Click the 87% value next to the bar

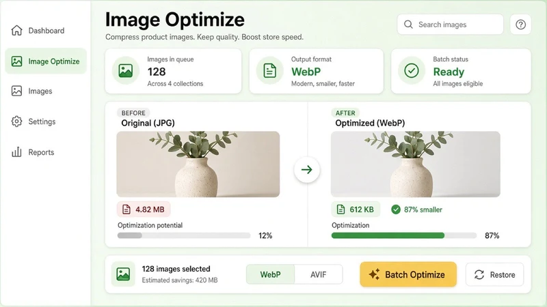point(492,235)
